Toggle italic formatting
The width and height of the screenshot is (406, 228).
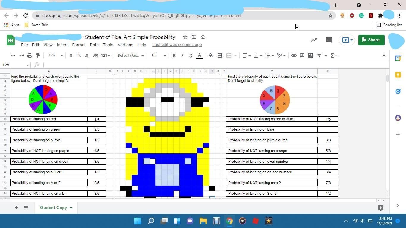pos(182,56)
